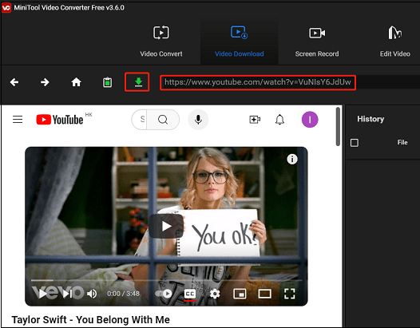Switch to theater mode
Viewport: 420px width, 328px height.
(x=264, y=294)
